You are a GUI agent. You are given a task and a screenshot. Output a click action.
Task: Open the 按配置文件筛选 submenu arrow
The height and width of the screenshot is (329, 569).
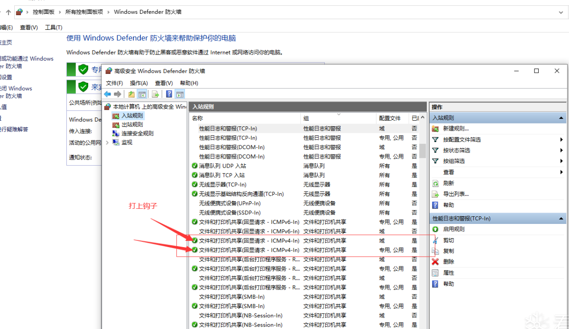tap(561, 140)
